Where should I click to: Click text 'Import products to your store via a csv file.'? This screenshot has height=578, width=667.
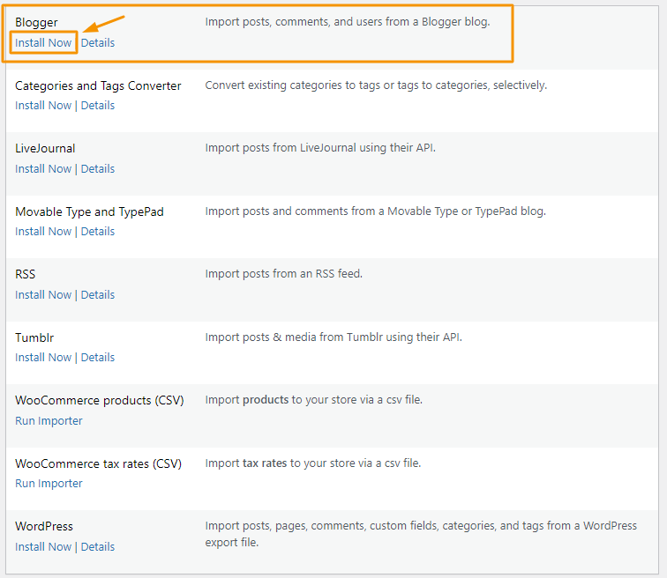click(x=313, y=400)
